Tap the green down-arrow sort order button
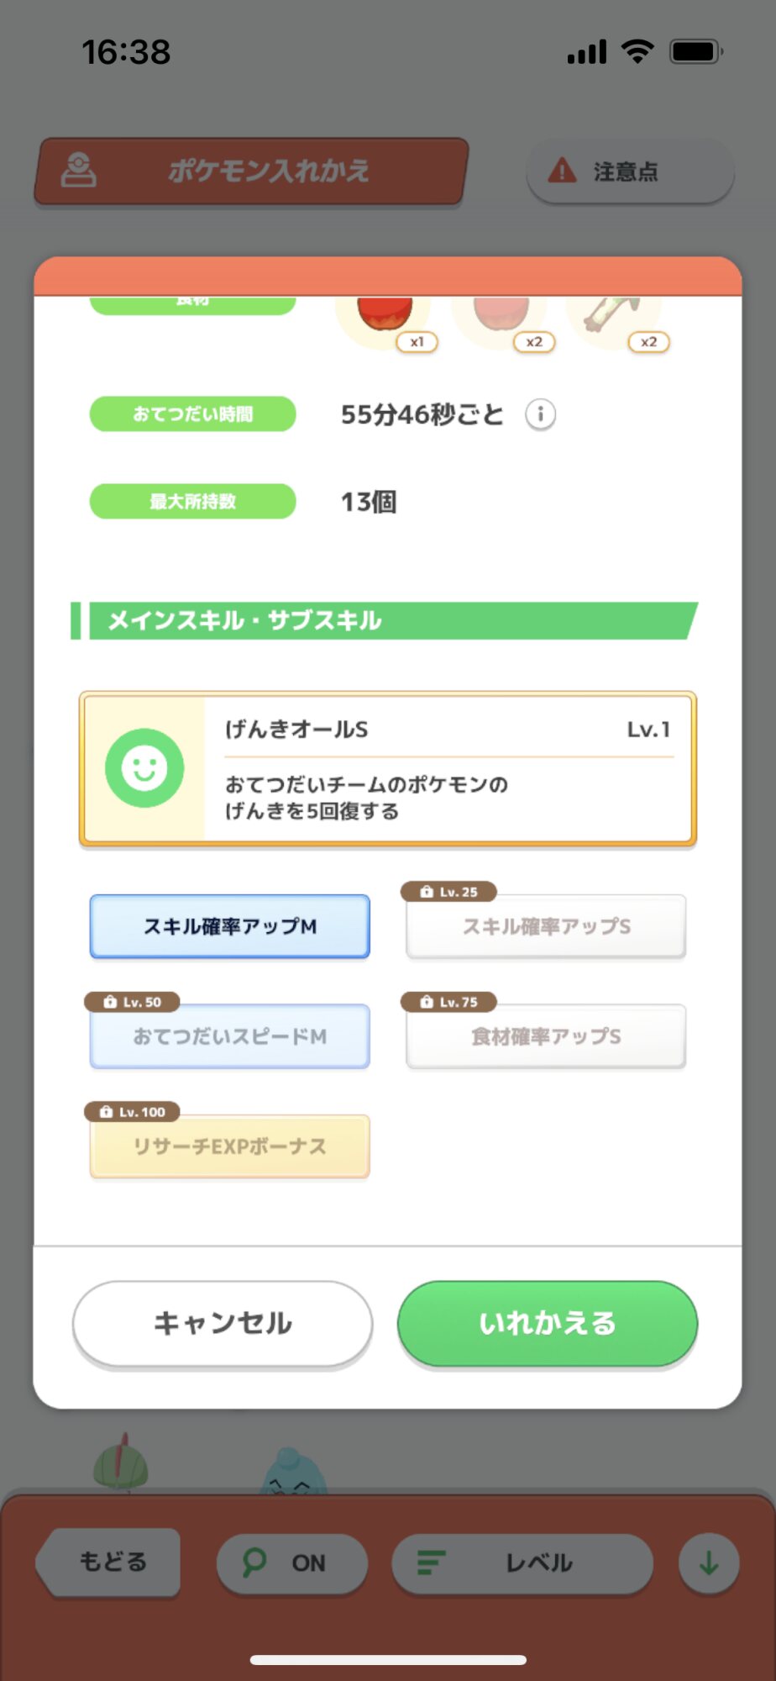This screenshot has height=1681, width=776. tap(708, 1562)
